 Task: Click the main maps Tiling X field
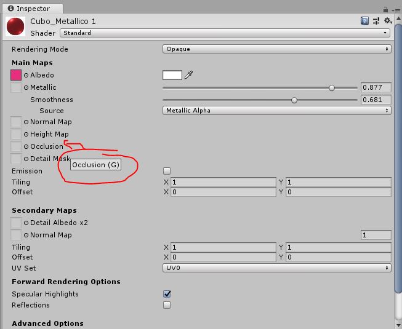(223, 182)
